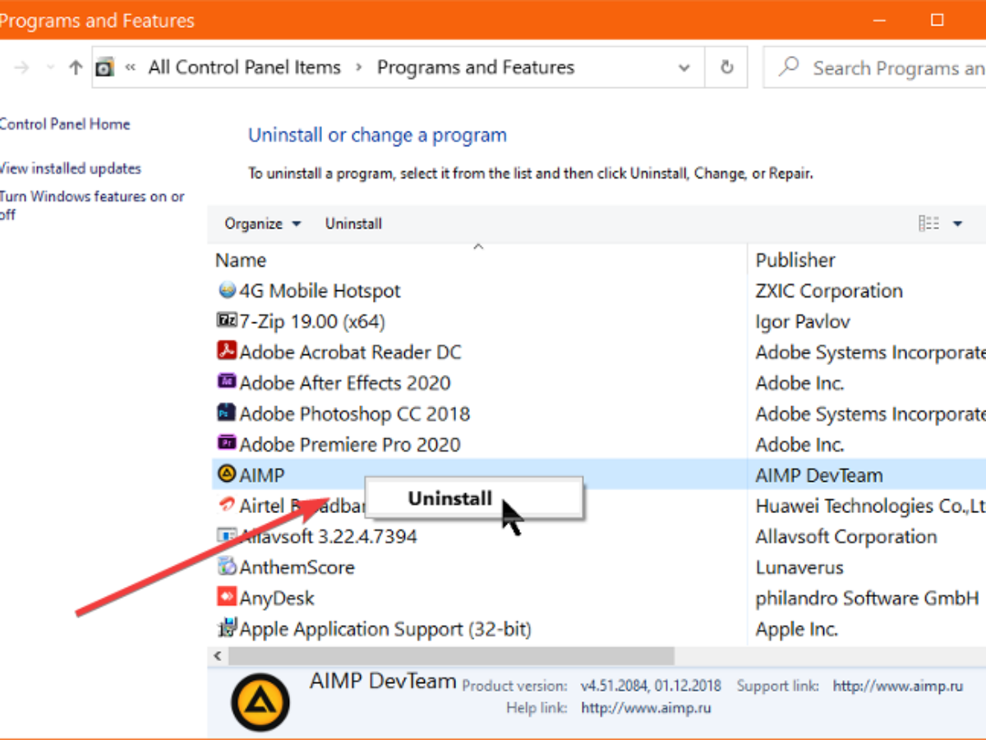Click the AIMP icon in the list

point(227,474)
